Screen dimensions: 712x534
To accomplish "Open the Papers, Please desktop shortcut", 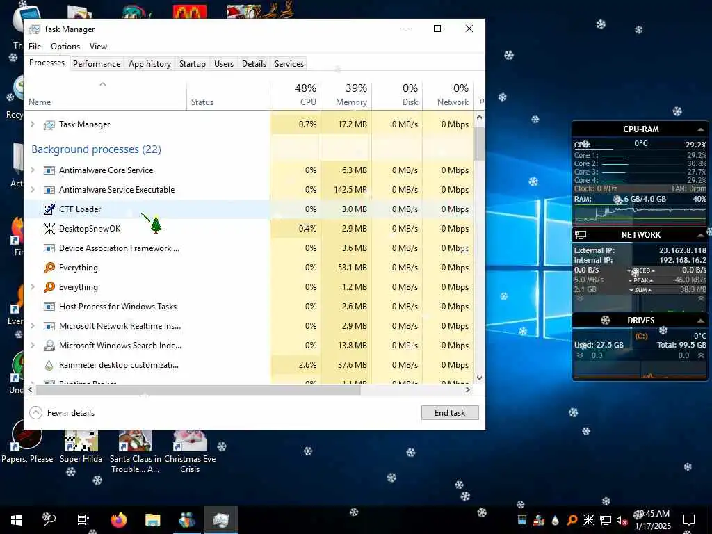I will (x=27, y=443).
